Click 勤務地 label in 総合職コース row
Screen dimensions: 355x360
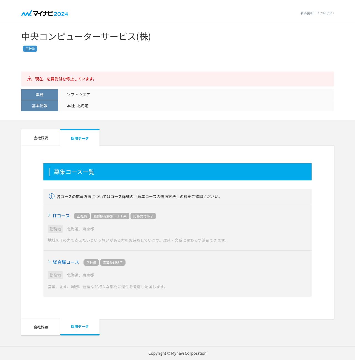coord(55,275)
